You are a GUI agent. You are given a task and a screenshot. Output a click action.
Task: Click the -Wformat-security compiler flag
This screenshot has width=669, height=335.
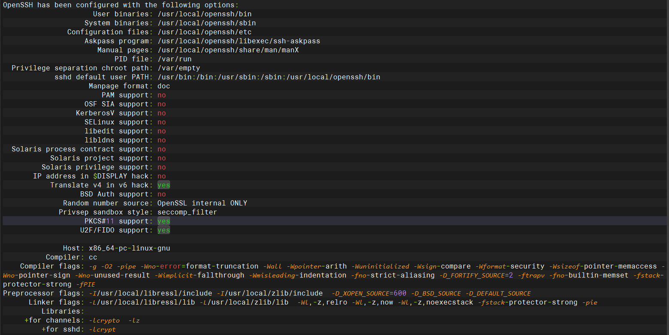tap(510, 266)
